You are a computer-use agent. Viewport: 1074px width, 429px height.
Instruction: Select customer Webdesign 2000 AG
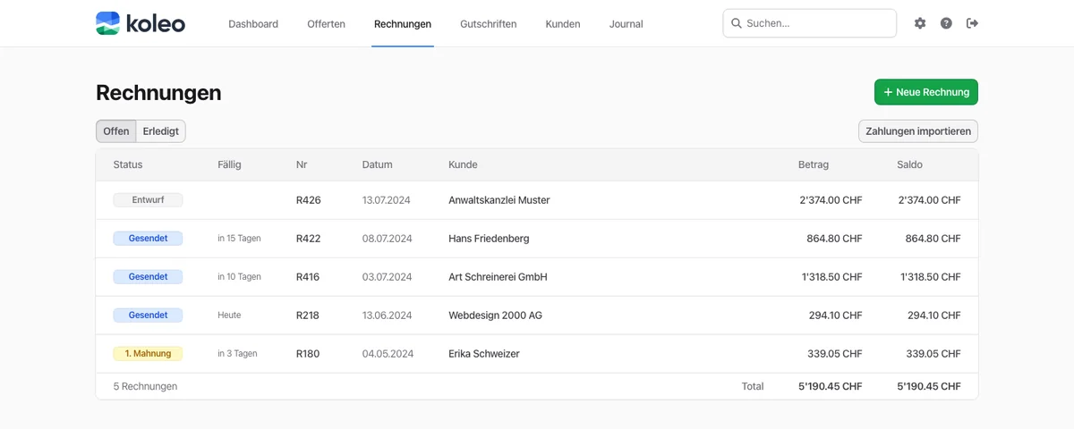click(x=495, y=315)
